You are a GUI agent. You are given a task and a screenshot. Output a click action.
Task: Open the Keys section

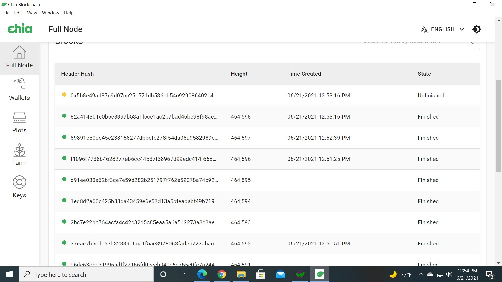[x=19, y=187]
